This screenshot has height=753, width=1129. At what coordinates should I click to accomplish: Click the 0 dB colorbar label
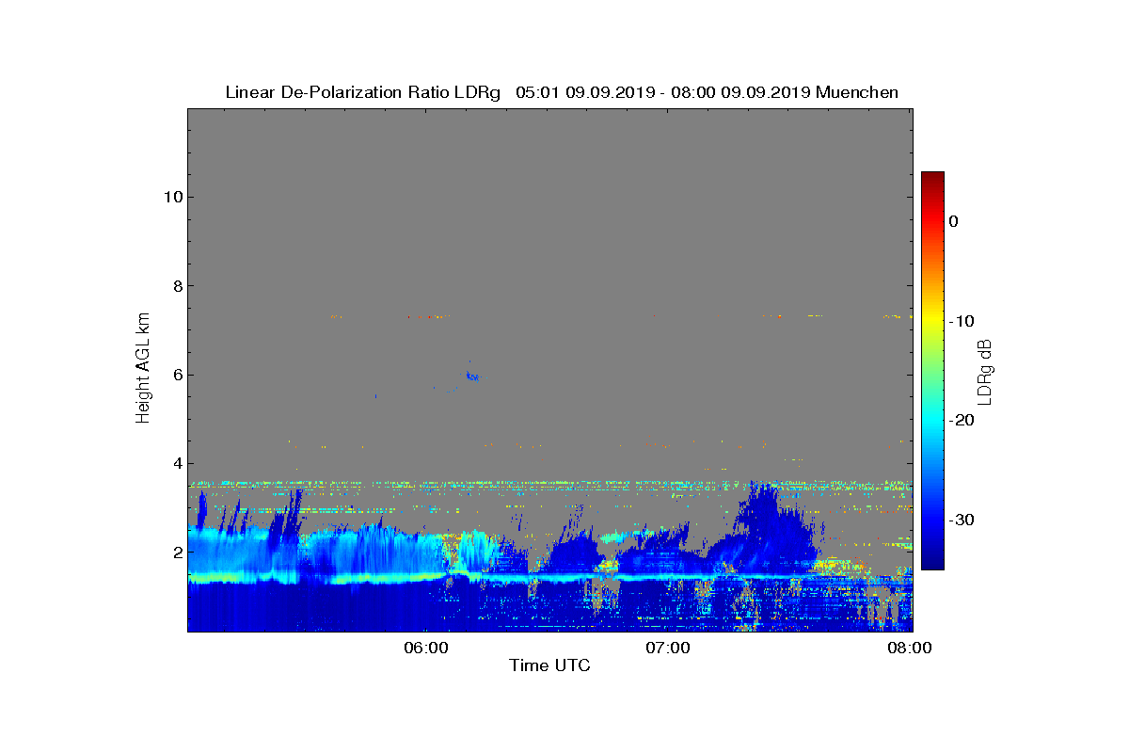coord(953,221)
